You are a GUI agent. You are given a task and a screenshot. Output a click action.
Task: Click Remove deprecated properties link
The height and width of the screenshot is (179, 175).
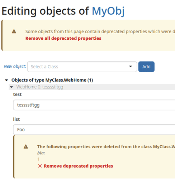79,166
